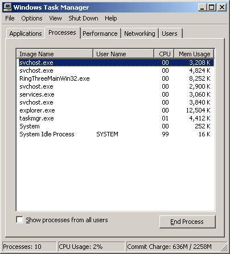The width and height of the screenshot is (230, 254).
Task: Minimize the Task Manager window
Action: coord(202,7)
